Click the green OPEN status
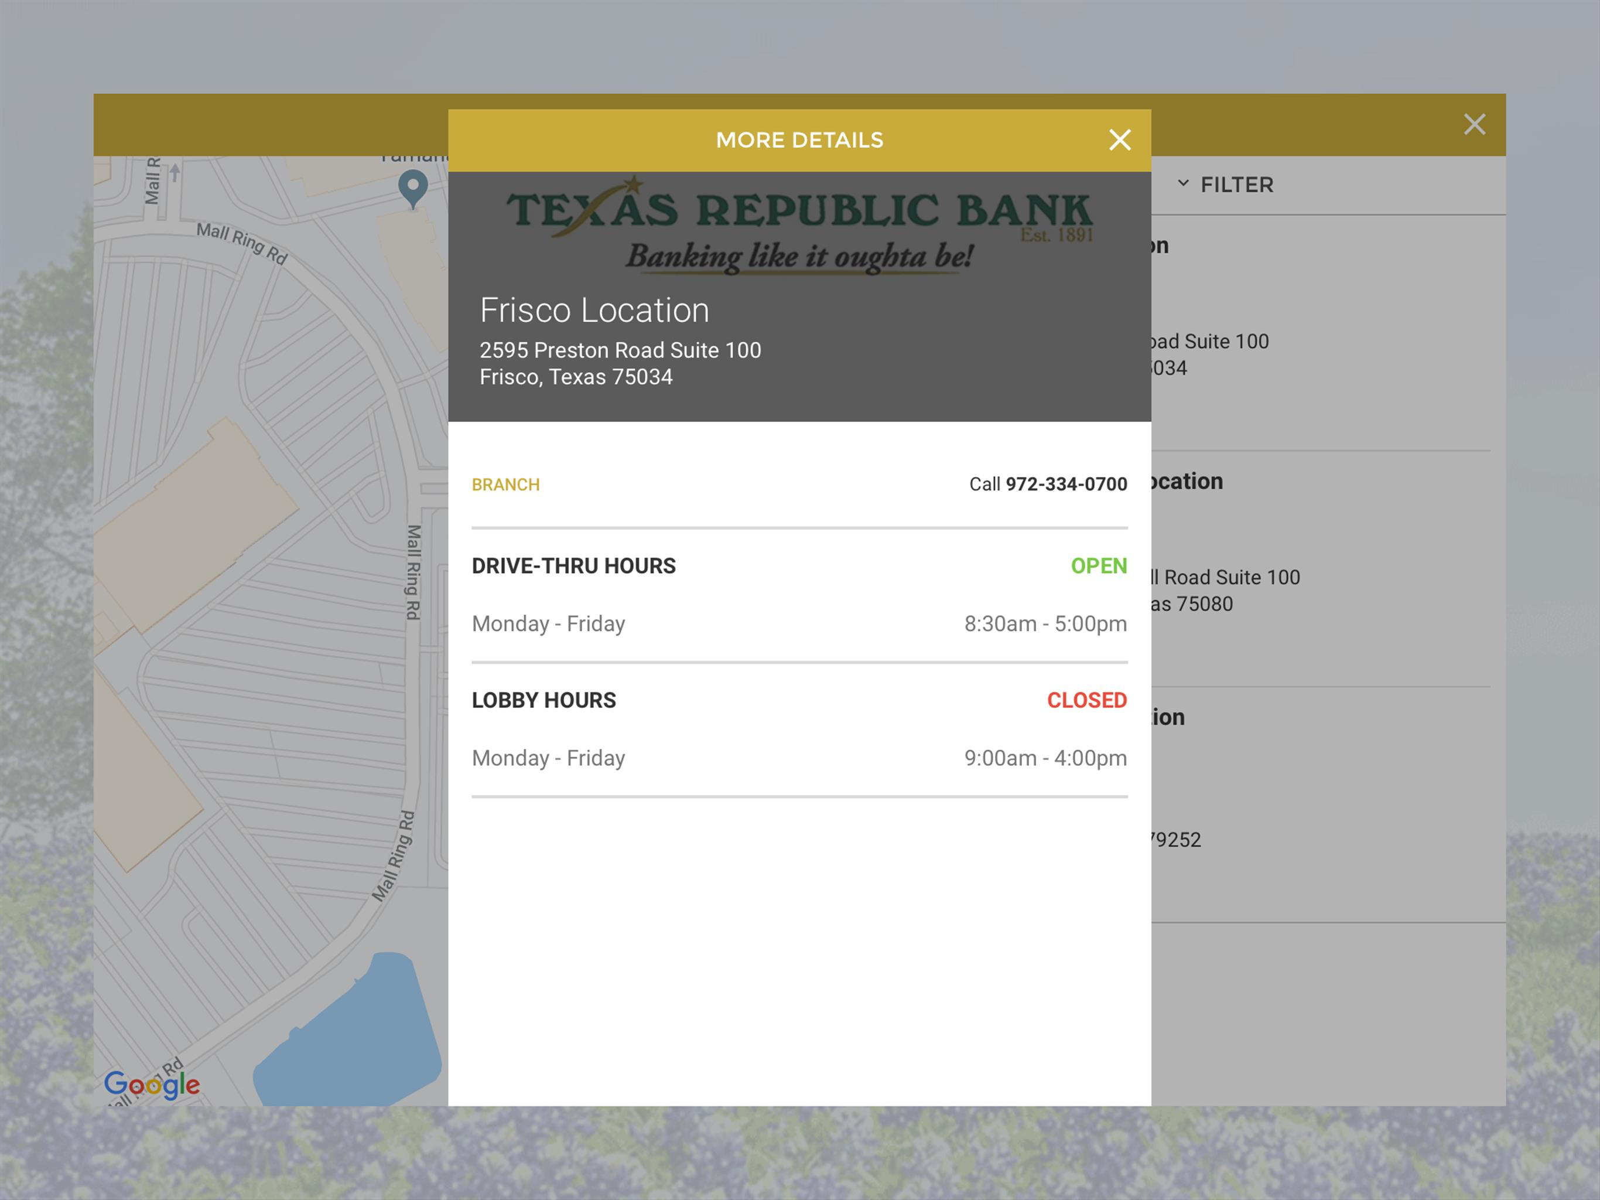Image resolution: width=1600 pixels, height=1200 pixels. (x=1099, y=566)
